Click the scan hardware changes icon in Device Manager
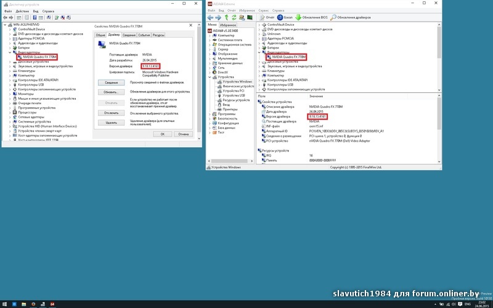493x308 pixels. pos(49,18)
